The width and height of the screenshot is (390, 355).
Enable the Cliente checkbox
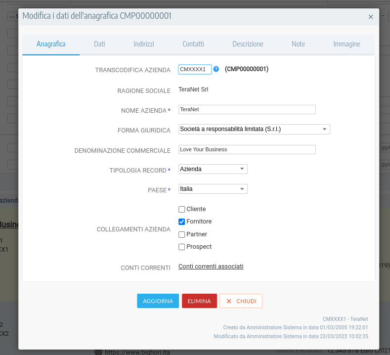[x=182, y=209]
